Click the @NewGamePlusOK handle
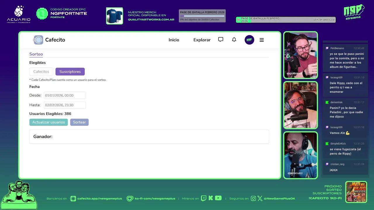 coord(279,199)
